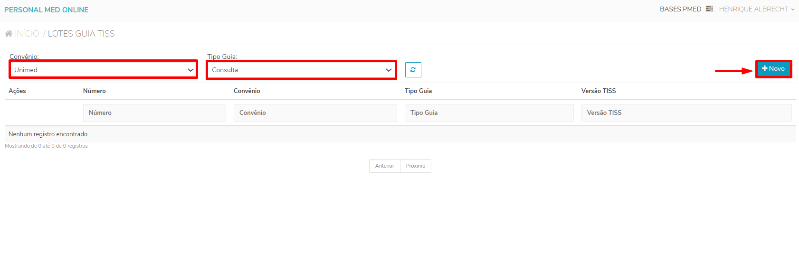Focus the Convênio filter field
Image resolution: width=799 pixels, height=273 pixels.
point(315,113)
